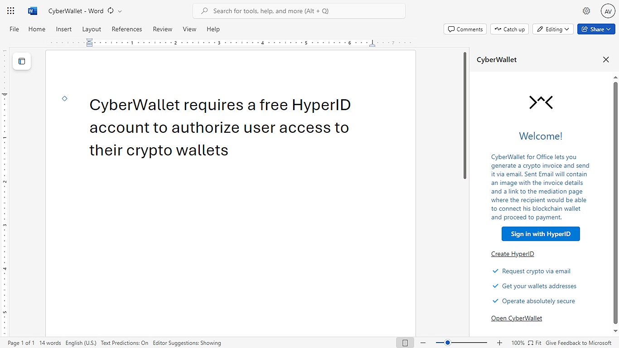Screen dimensions: 619x348
Task: Switch to the Review tab
Action: point(163,29)
